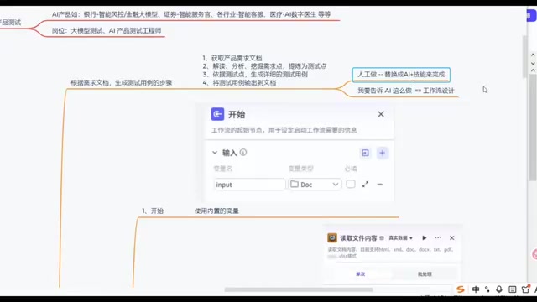Click the horizontal scrollbar at the bottom
537x302 pixels.
coord(299,289)
